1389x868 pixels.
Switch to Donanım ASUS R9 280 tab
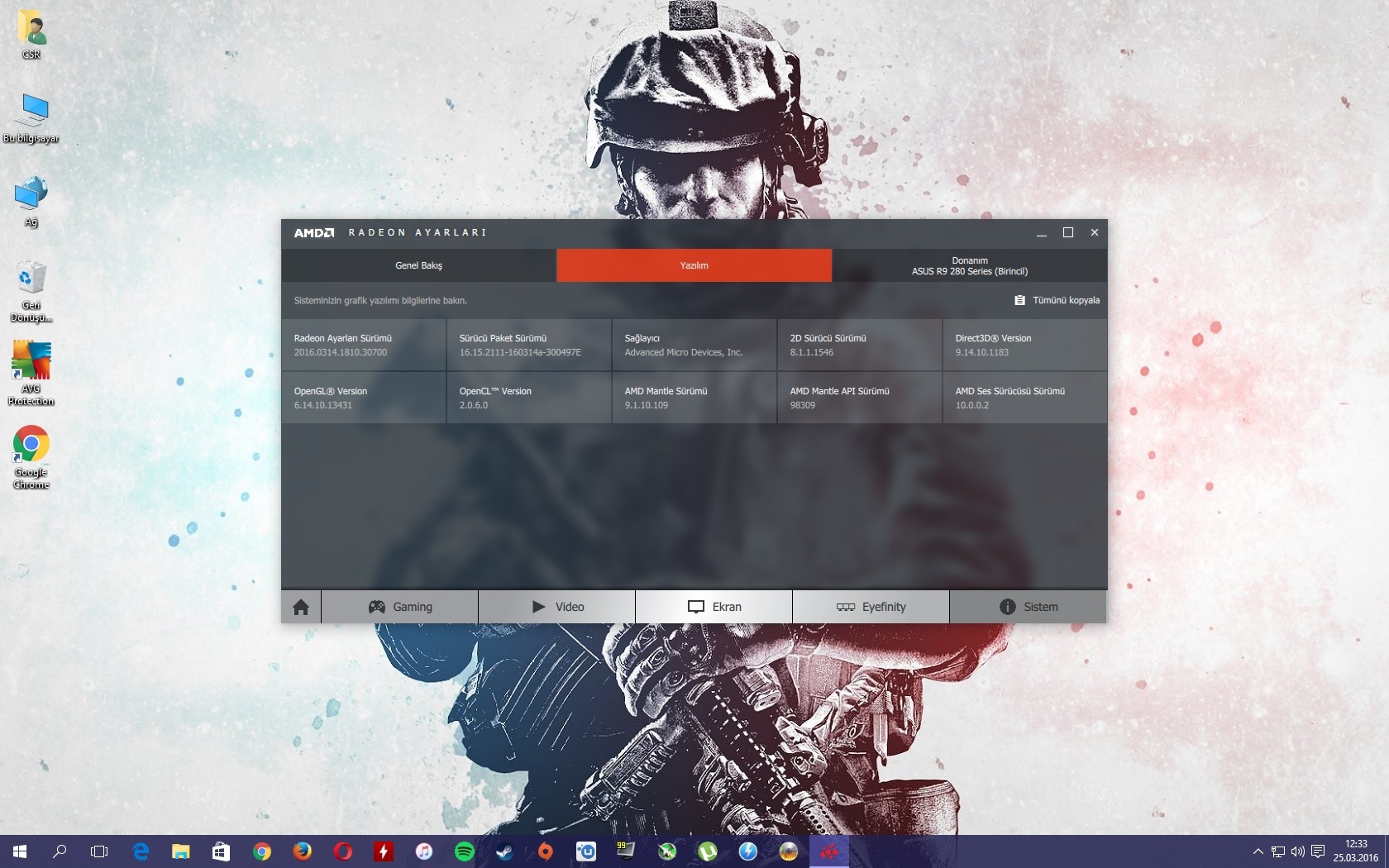click(970, 265)
